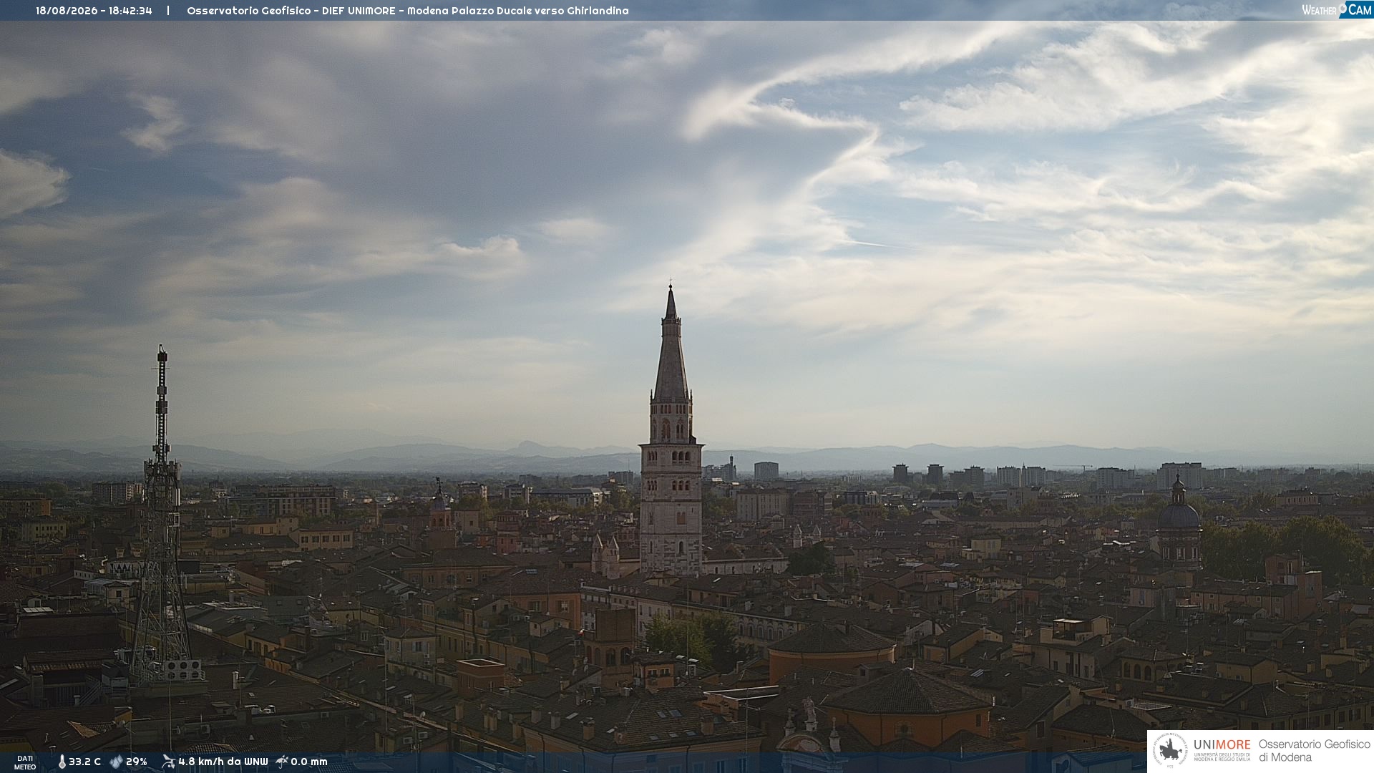Screen dimensions: 1374x773
Task: Click the 29% humidity value
Action: point(137,762)
